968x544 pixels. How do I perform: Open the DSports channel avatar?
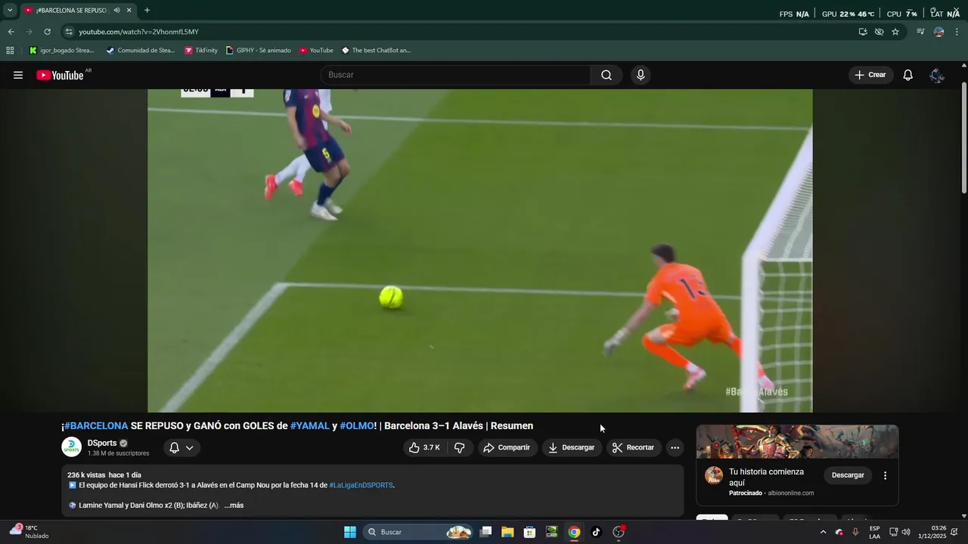(71, 447)
